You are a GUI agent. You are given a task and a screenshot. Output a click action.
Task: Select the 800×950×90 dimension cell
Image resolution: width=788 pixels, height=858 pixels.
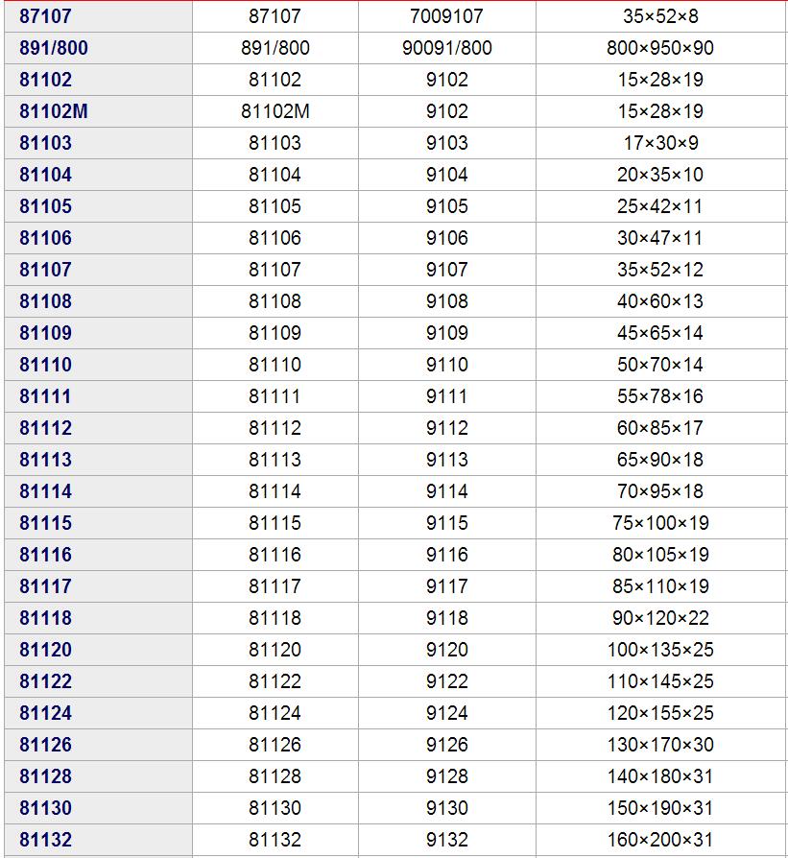pyautogui.click(x=660, y=48)
